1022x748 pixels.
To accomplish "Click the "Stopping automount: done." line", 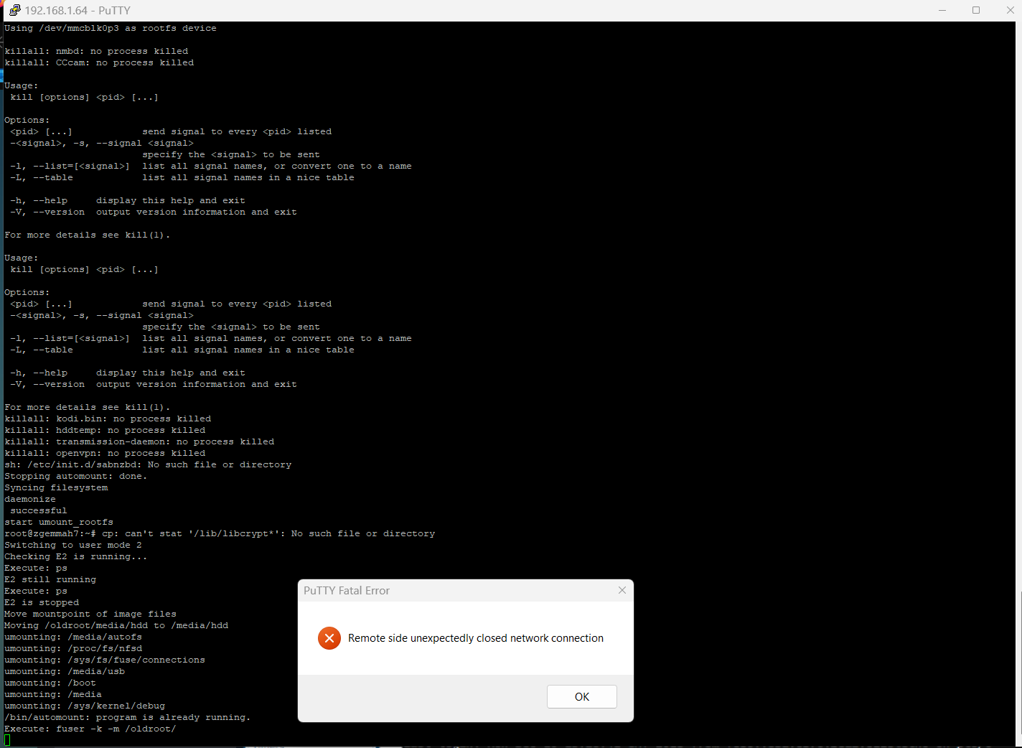I will (75, 476).
